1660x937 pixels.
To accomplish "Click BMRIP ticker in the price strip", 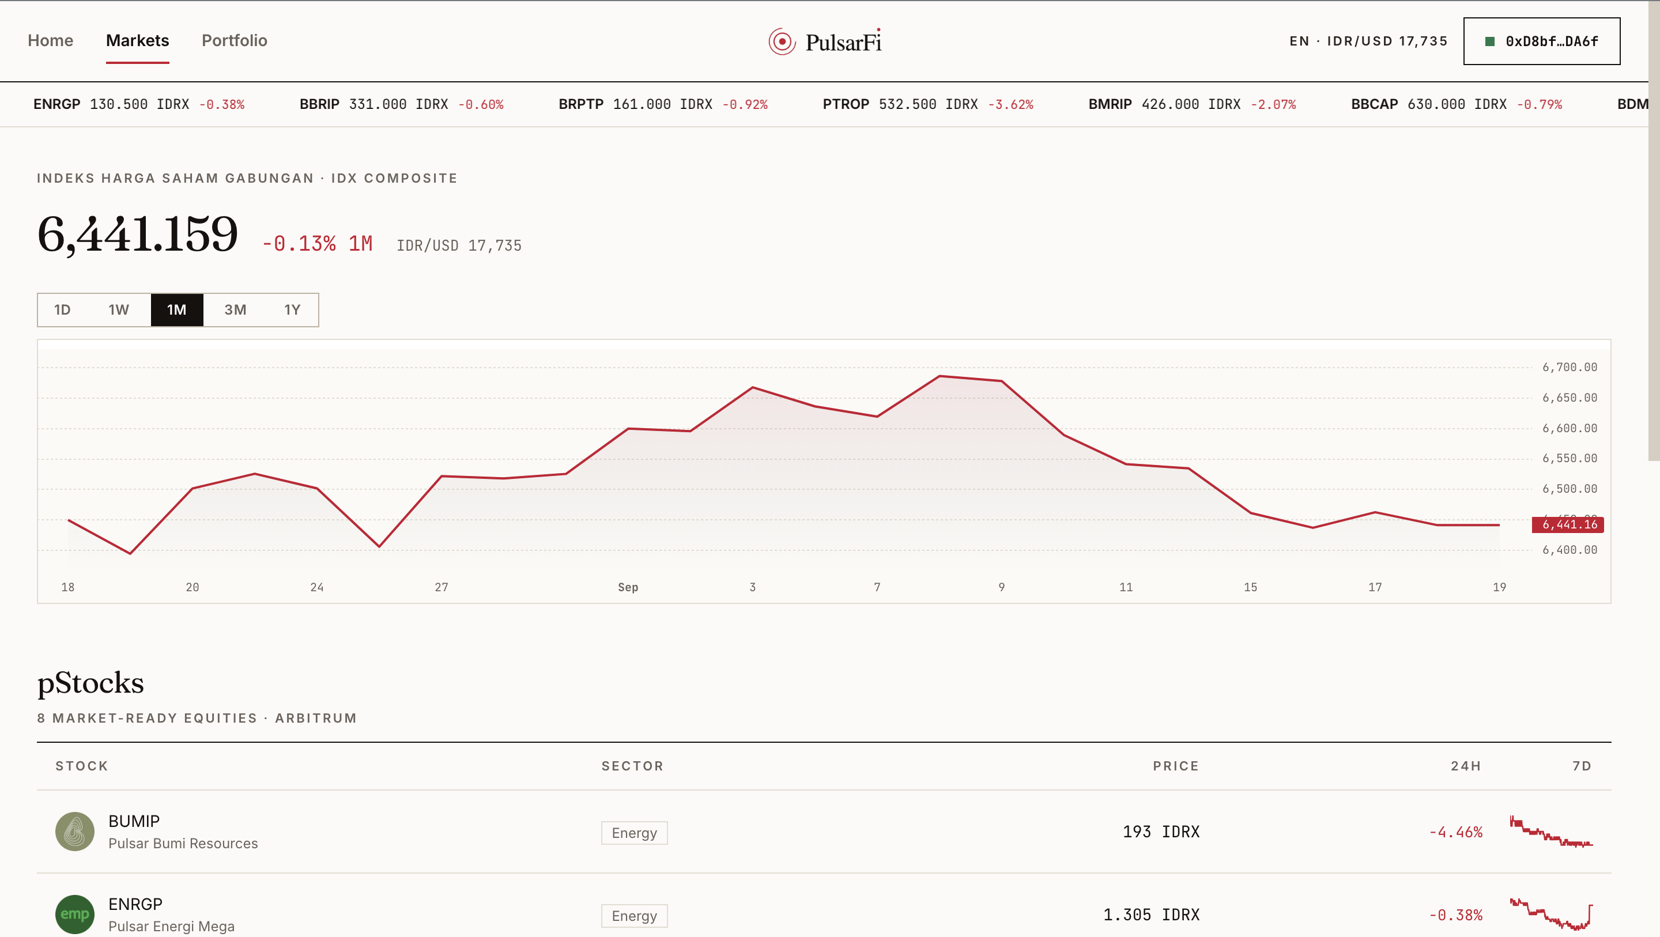I will [x=1192, y=104].
